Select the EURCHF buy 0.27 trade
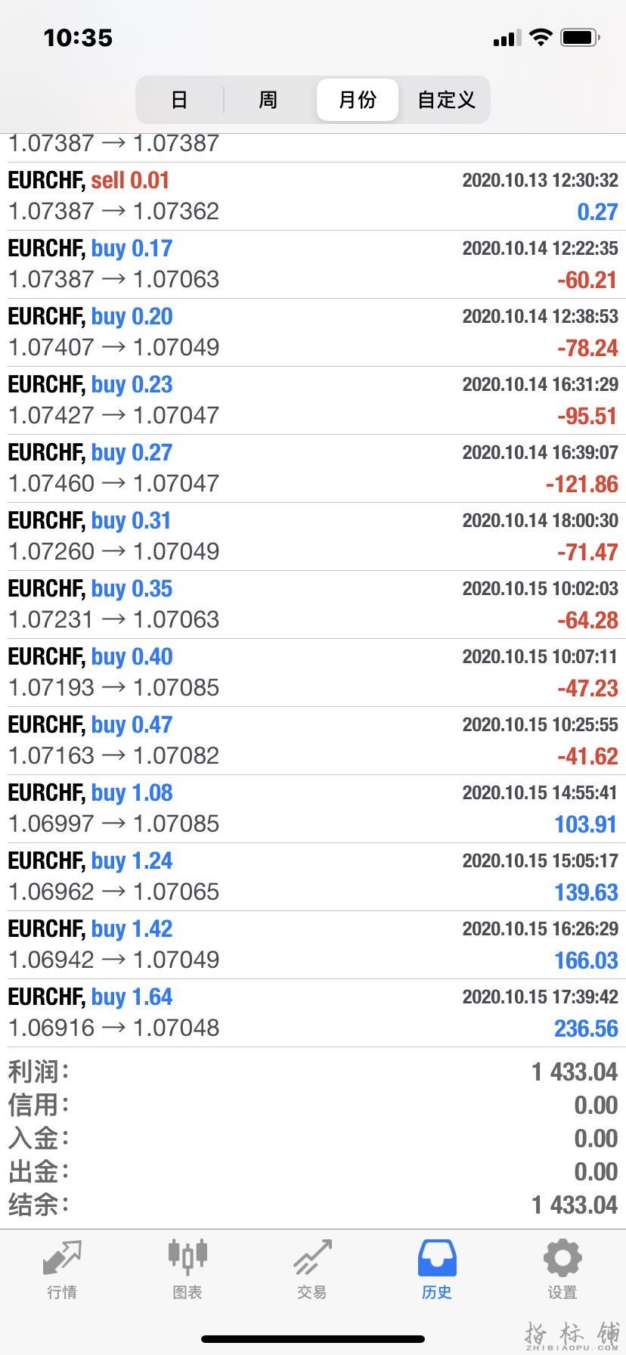626x1355 pixels. pyautogui.click(x=313, y=469)
